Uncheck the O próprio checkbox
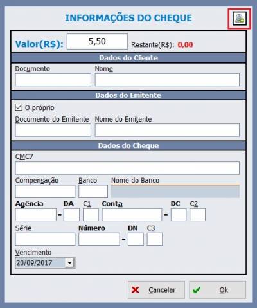This screenshot has height=308, width=257. pyautogui.click(x=19, y=107)
